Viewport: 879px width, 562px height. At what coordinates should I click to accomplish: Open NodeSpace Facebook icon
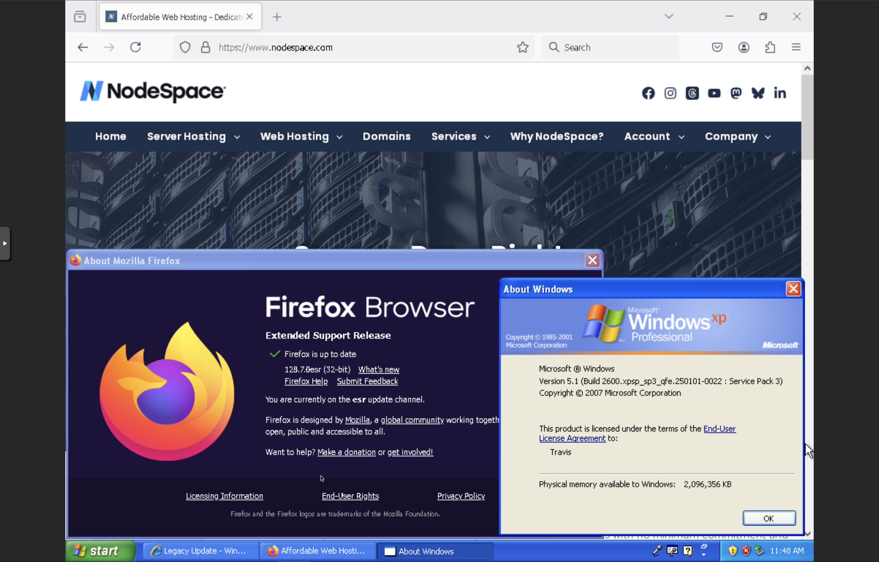point(648,93)
